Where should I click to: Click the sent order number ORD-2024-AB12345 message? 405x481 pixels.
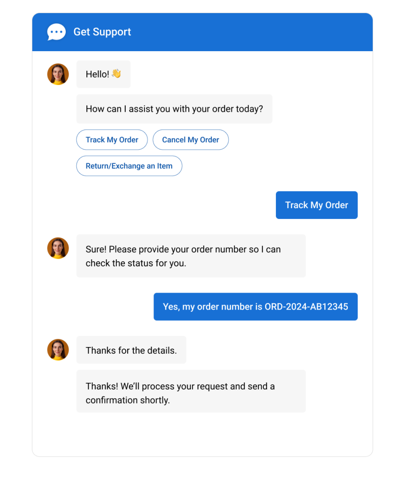[x=255, y=307]
